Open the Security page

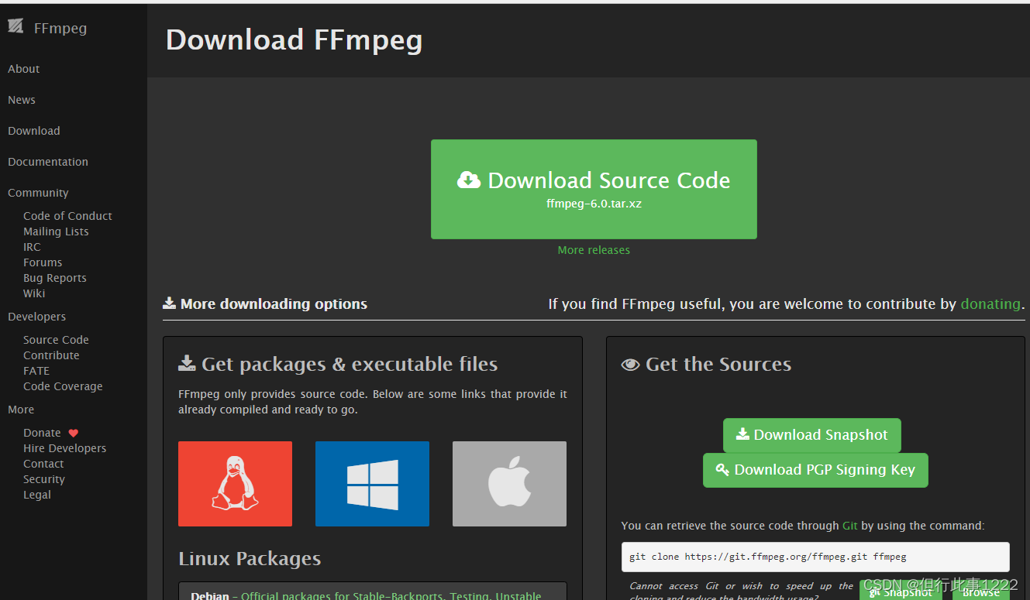tap(44, 479)
